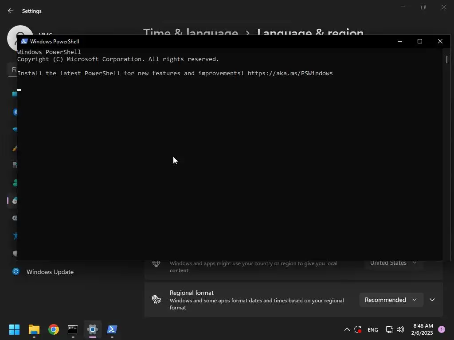
Task: Minimize the Windows PowerShell window
Action: (400, 41)
